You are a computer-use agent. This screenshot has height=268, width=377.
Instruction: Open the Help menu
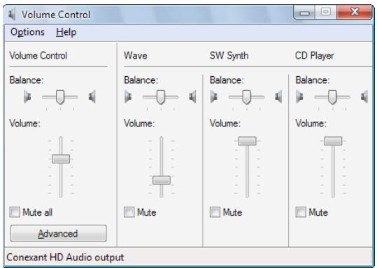(66, 32)
